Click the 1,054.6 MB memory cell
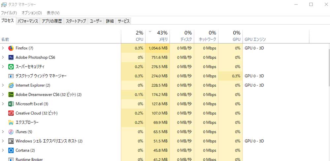The image size is (330, 161). tap(157, 48)
